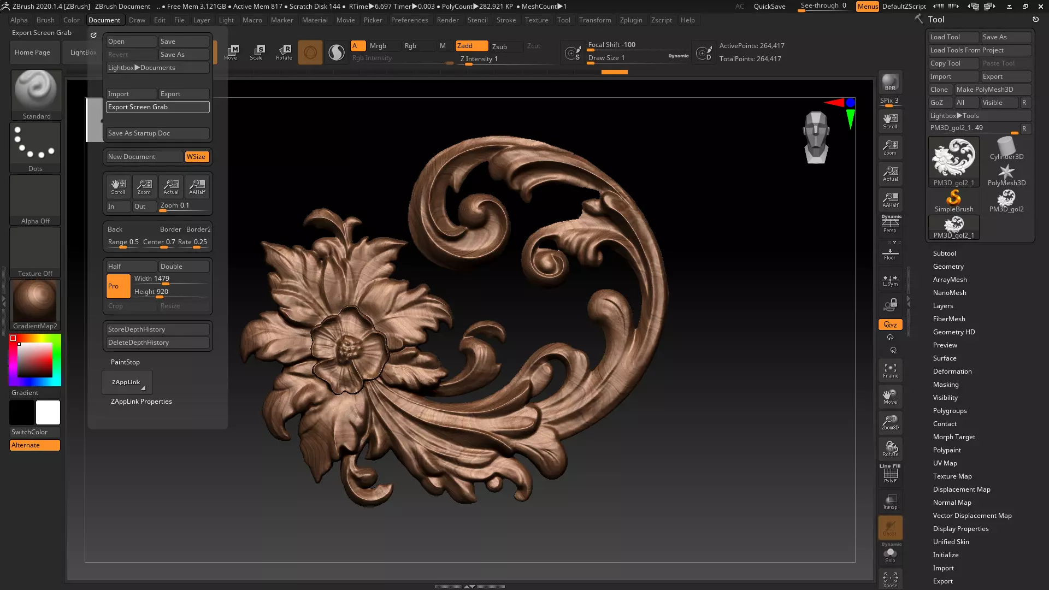The image size is (1049, 590).
Task: Open the Standard brush thumbnail
Action: (36, 95)
